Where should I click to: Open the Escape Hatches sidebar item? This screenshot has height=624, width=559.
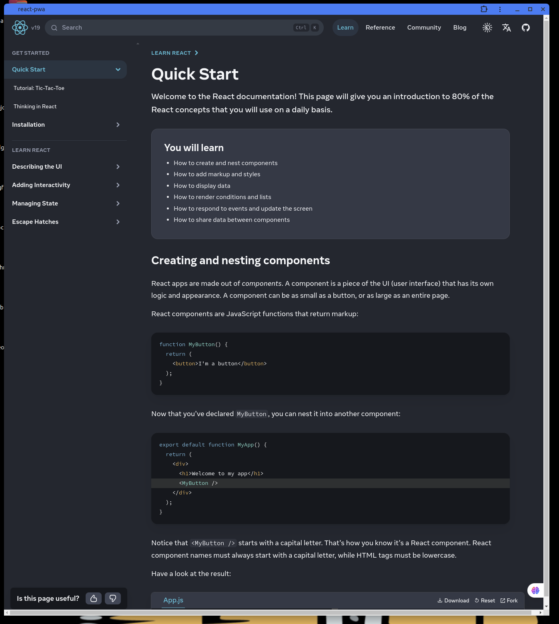tap(65, 222)
